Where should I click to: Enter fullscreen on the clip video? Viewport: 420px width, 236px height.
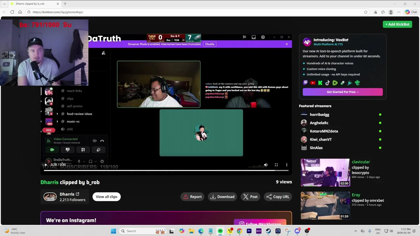(x=276, y=165)
